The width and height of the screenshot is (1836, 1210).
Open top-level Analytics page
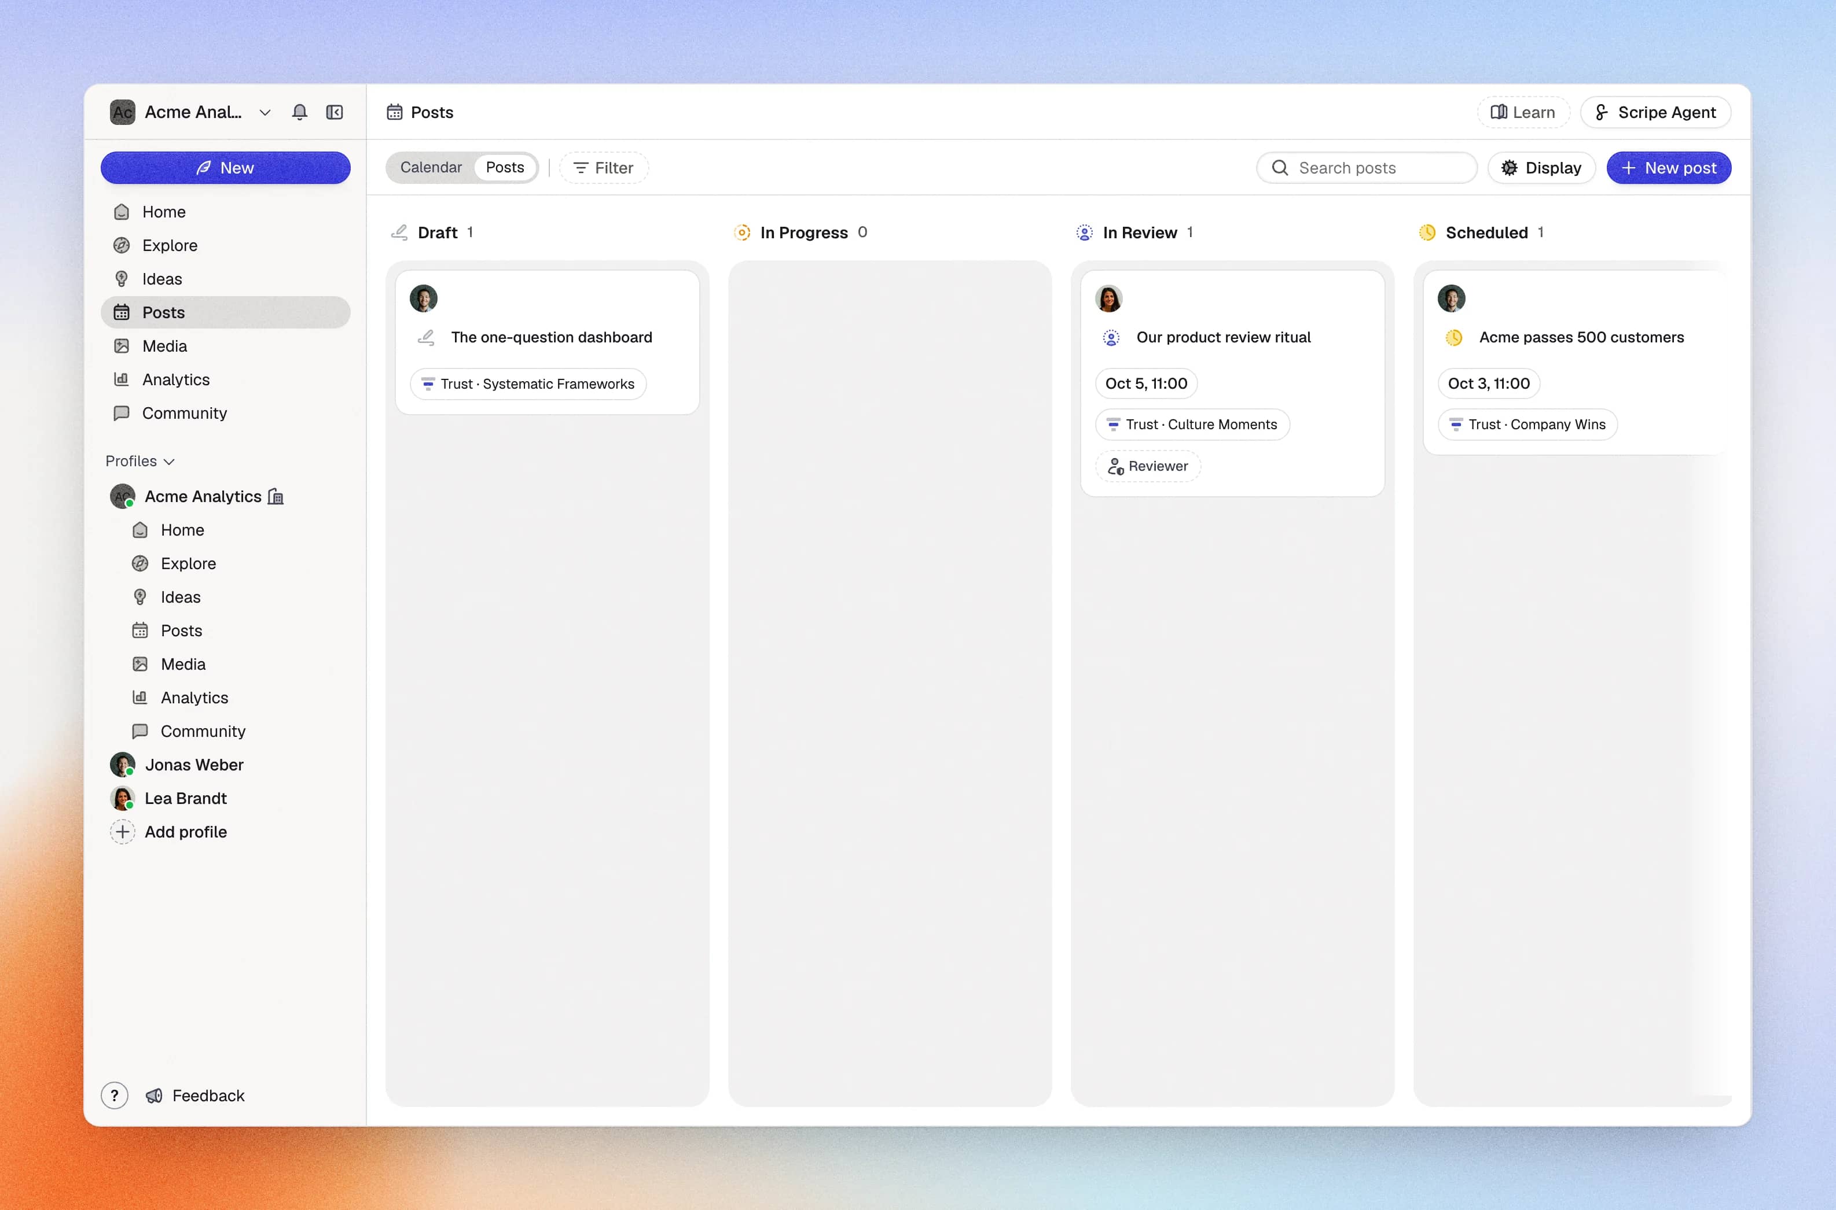click(225, 379)
